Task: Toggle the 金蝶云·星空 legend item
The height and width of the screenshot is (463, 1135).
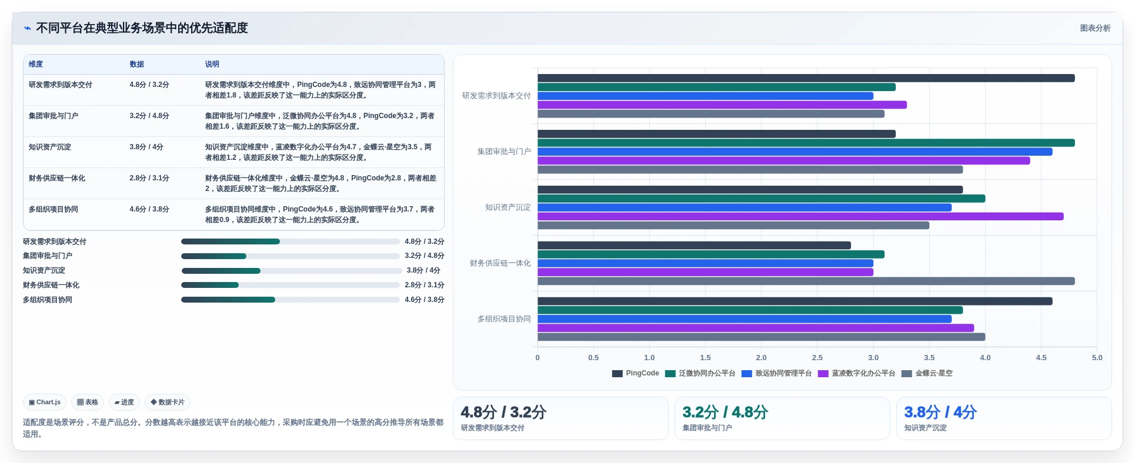Action: tap(927, 374)
